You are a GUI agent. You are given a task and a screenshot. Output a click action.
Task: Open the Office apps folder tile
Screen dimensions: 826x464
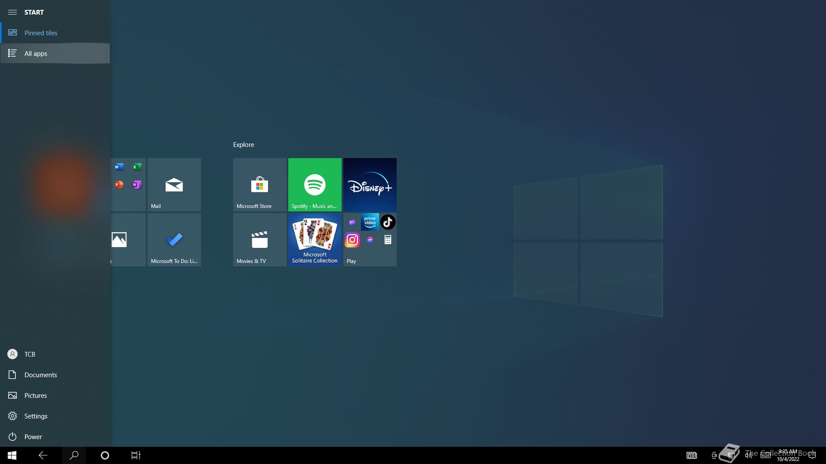point(128,185)
